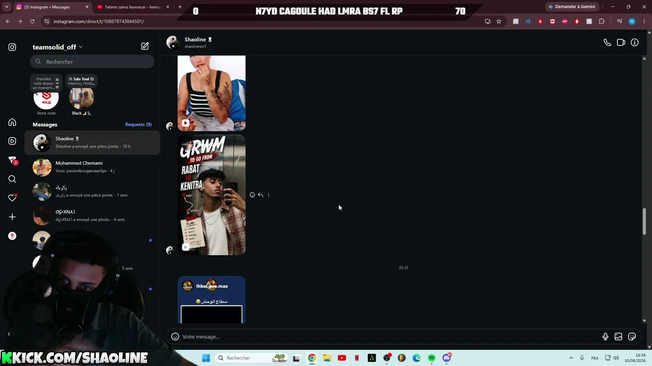Open the profile avatar in sidebar
The width and height of the screenshot is (652, 366).
[x=12, y=236]
